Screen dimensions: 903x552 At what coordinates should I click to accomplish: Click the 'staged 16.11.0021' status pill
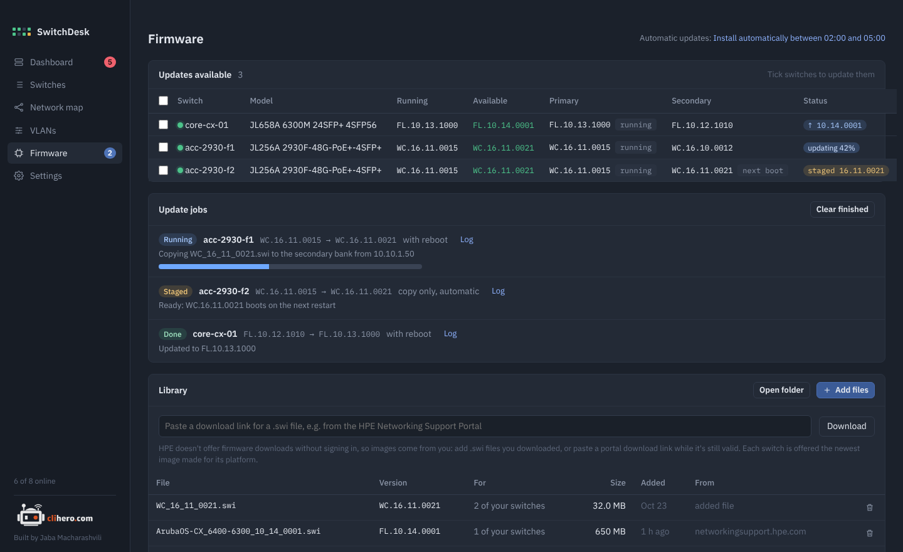coord(846,171)
